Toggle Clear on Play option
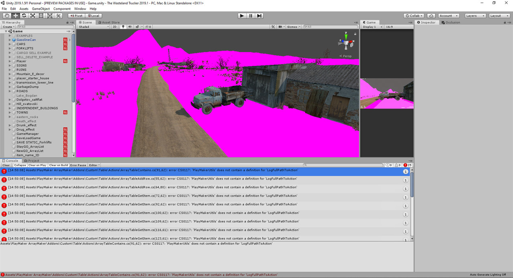The width and height of the screenshot is (513, 278). 37,165
